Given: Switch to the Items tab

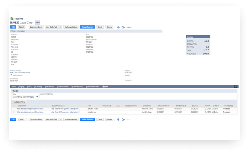Looking at the screenshot, I should coord(14,87).
